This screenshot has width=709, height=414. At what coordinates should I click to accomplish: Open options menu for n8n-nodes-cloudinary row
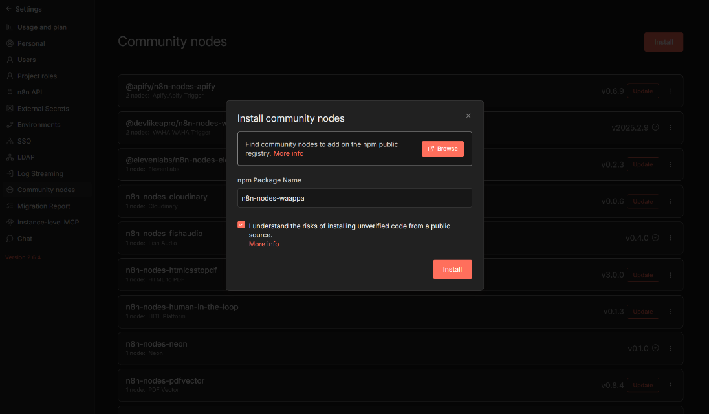670,201
